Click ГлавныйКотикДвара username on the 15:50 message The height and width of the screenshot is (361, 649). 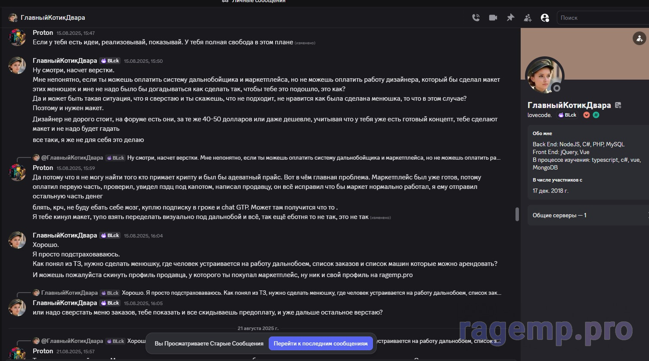[x=65, y=61]
